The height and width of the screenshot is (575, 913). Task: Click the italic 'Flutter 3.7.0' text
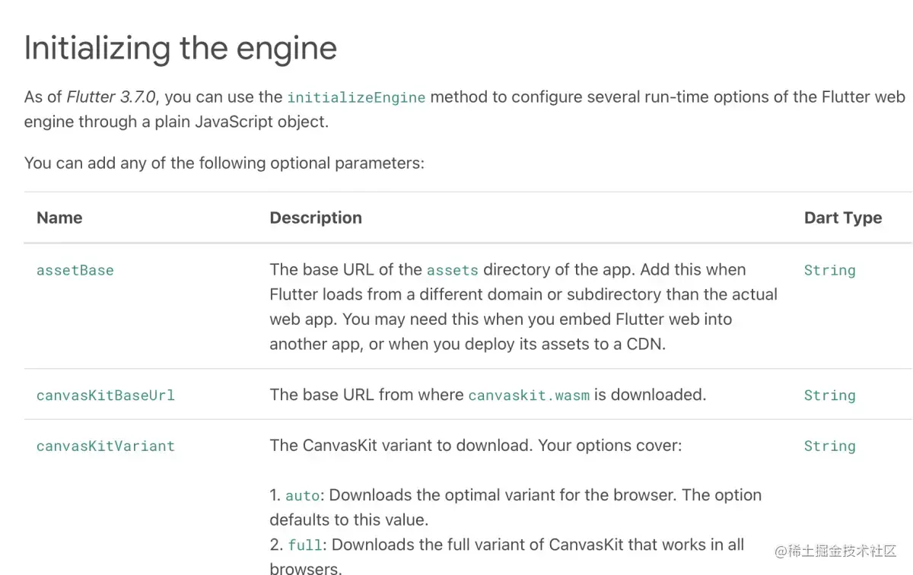[110, 97]
